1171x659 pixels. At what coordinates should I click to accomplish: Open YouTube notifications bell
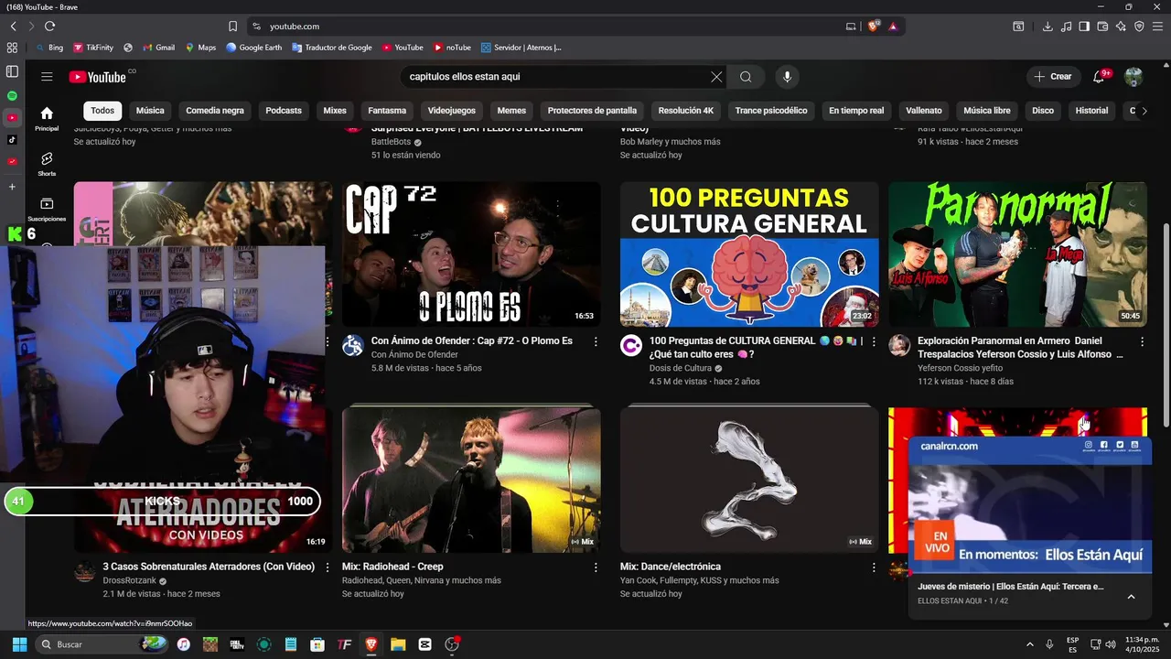1099,77
